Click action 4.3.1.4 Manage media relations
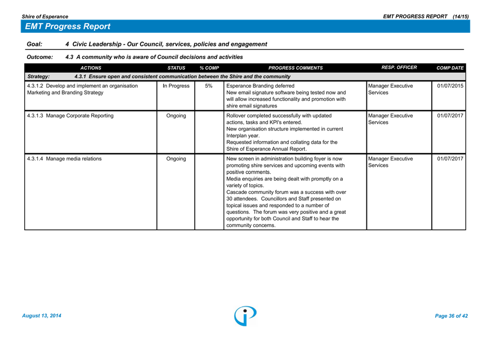Image resolution: width=490 pixels, height=347 pixels. (64, 159)
